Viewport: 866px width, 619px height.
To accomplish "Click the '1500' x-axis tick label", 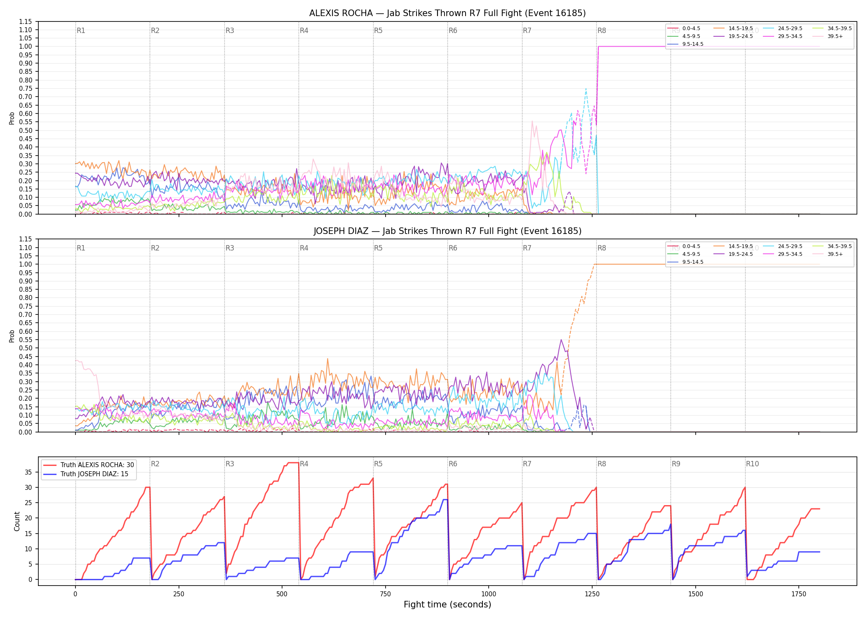I will click(696, 594).
